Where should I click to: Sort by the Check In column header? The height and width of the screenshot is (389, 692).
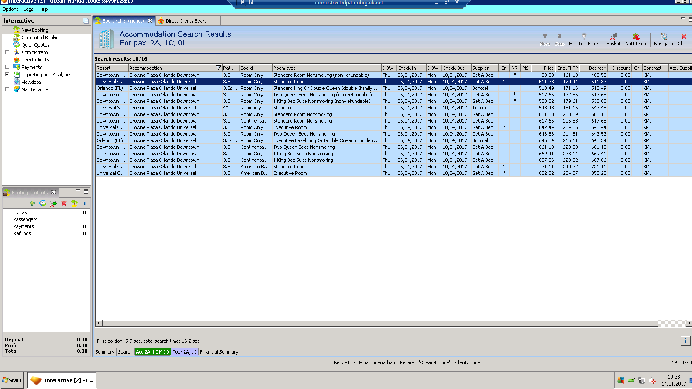pos(411,68)
